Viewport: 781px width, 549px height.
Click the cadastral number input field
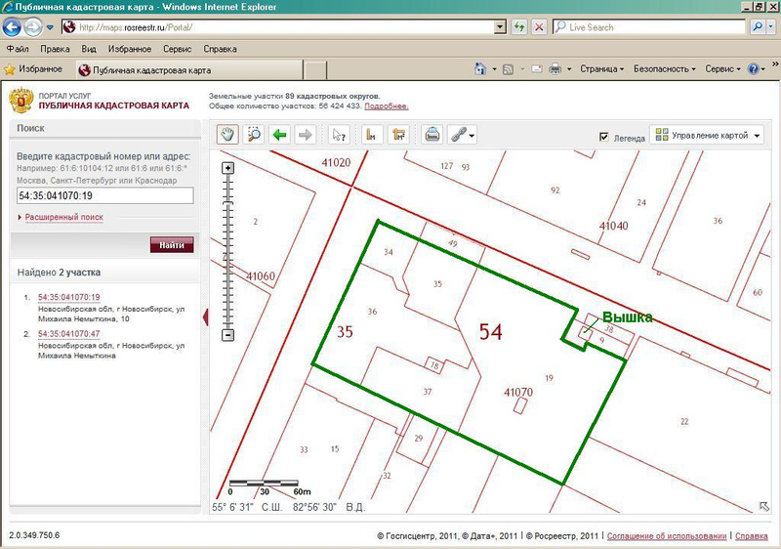(x=105, y=195)
